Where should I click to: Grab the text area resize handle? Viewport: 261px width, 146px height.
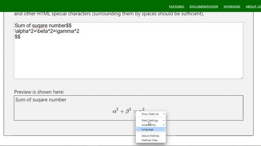click(x=242, y=77)
